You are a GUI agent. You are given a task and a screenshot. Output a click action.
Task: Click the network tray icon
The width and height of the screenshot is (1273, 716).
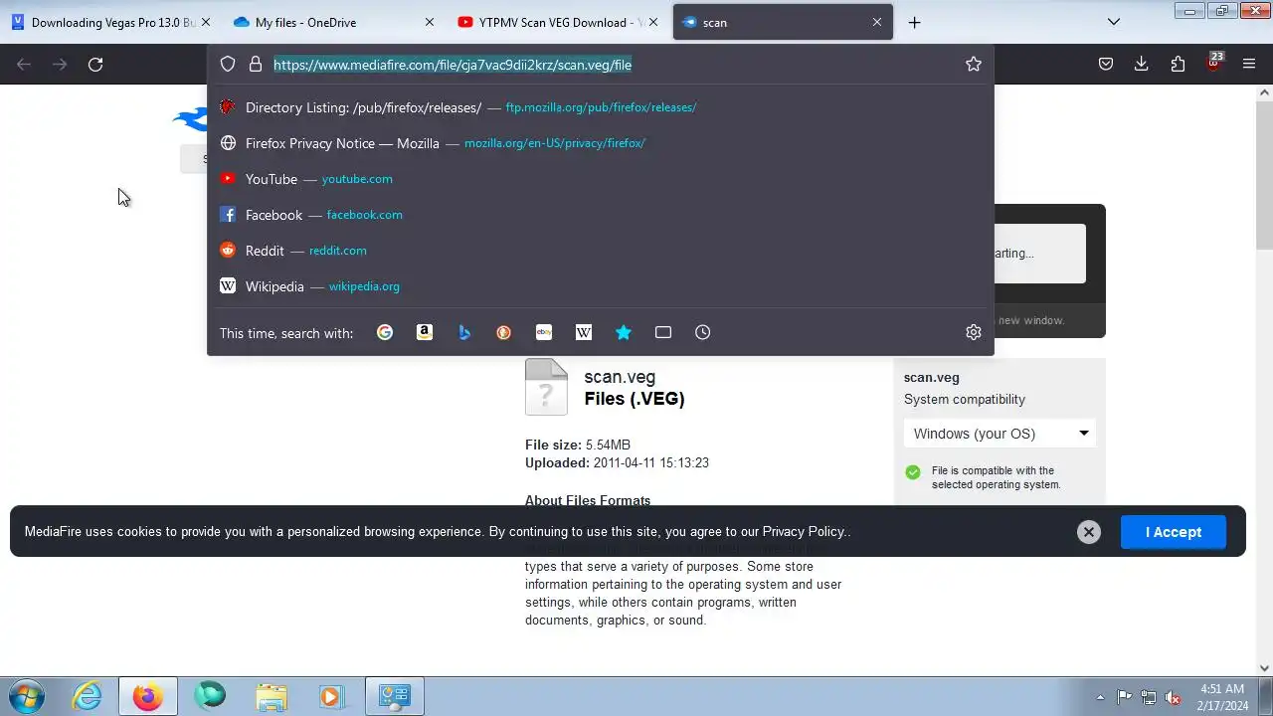tap(1149, 697)
